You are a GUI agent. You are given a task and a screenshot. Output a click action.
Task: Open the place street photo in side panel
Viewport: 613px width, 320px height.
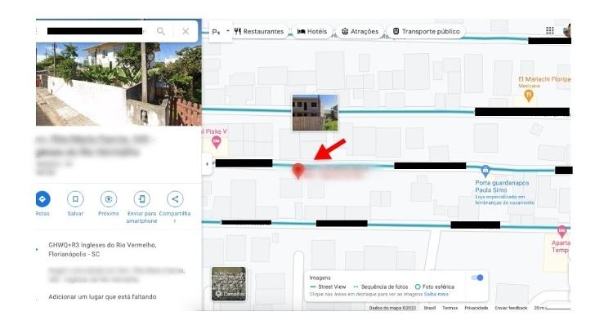[x=119, y=84]
